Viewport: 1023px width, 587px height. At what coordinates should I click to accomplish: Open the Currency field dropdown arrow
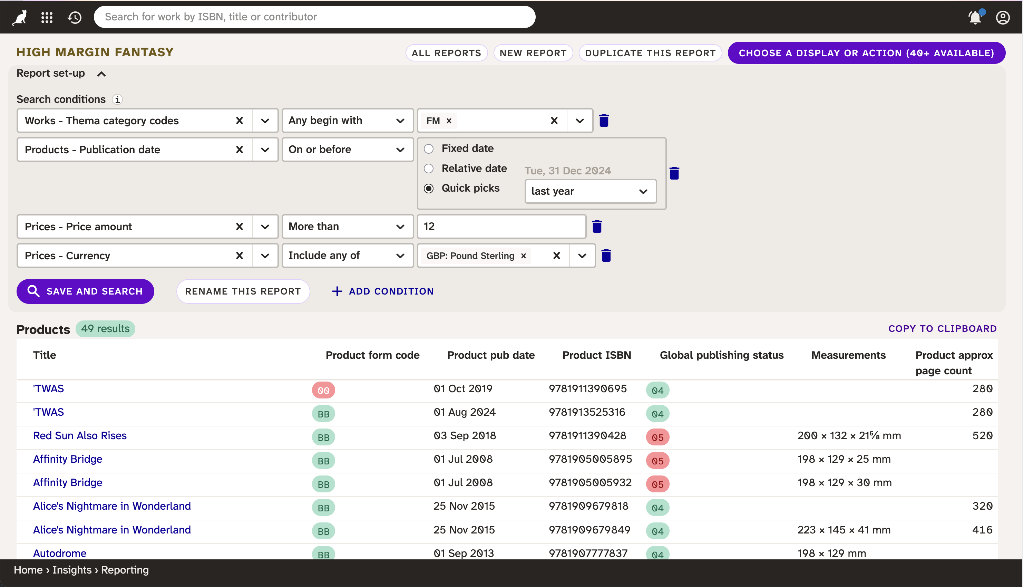tap(265, 256)
